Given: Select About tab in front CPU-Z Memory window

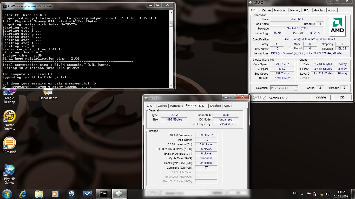Looking at the screenshot, I should [228, 106].
